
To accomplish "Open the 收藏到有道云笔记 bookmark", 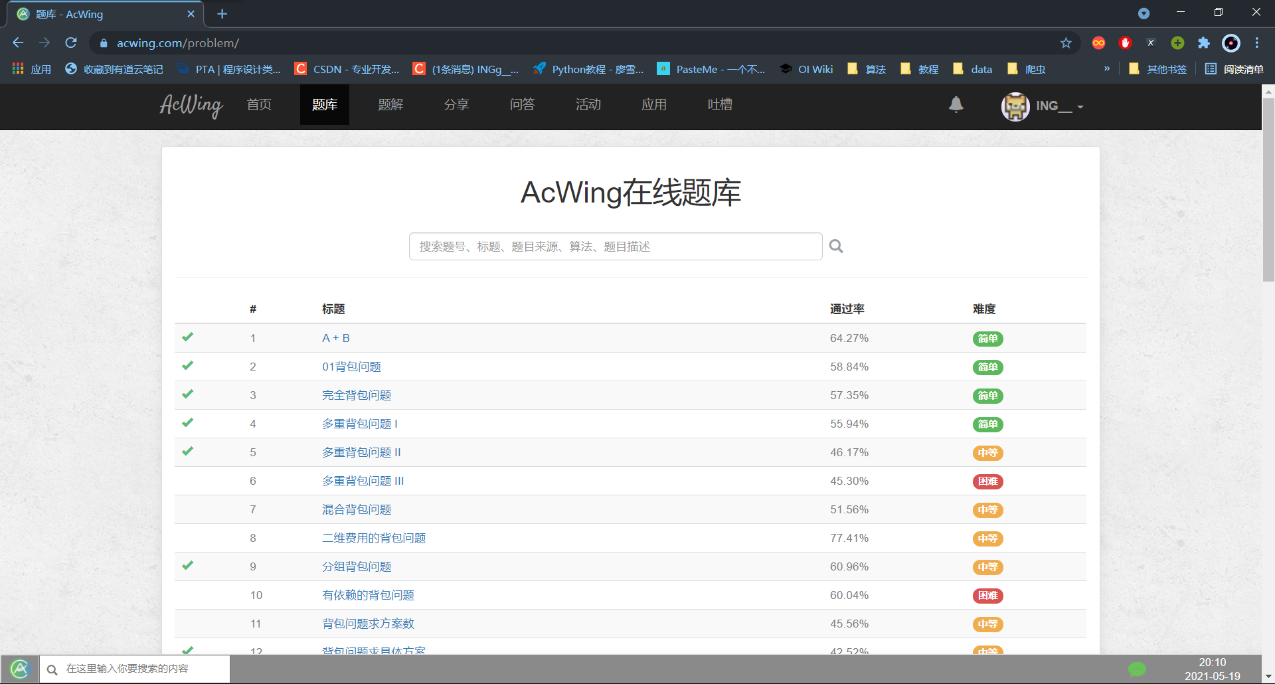I will pyautogui.click(x=114, y=69).
